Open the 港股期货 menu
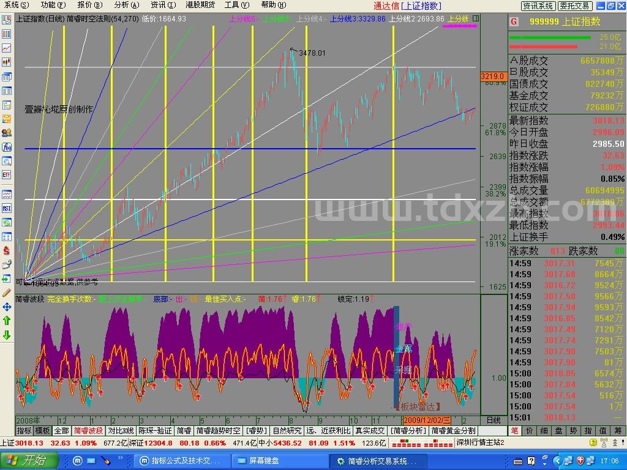Viewport: 627px width, 470px height. 200,5
